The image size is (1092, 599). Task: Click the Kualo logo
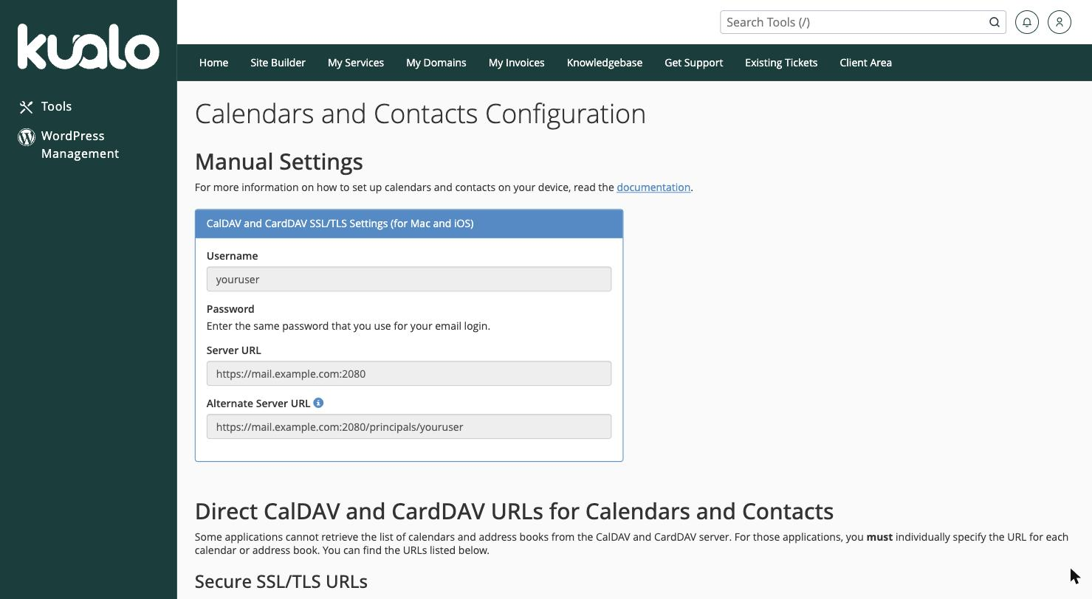(88, 46)
